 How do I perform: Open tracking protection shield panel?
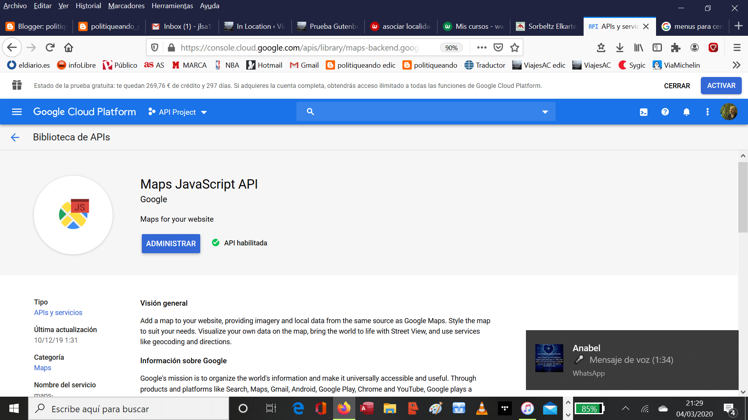pyautogui.click(x=155, y=47)
